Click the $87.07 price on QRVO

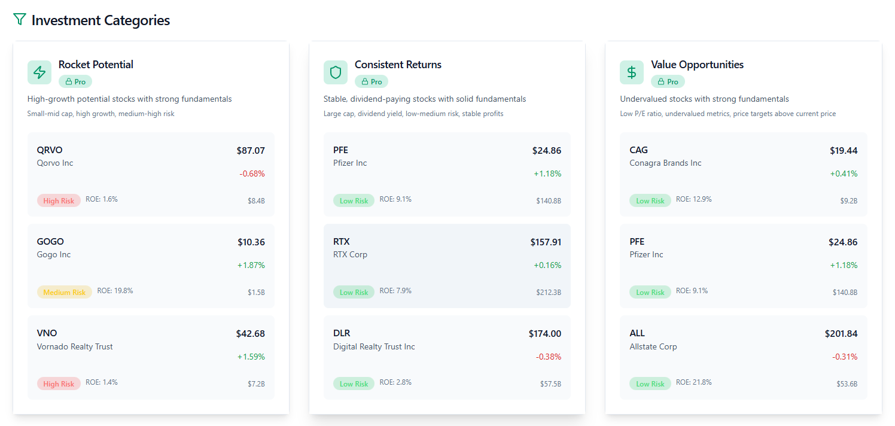click(251, 151)
